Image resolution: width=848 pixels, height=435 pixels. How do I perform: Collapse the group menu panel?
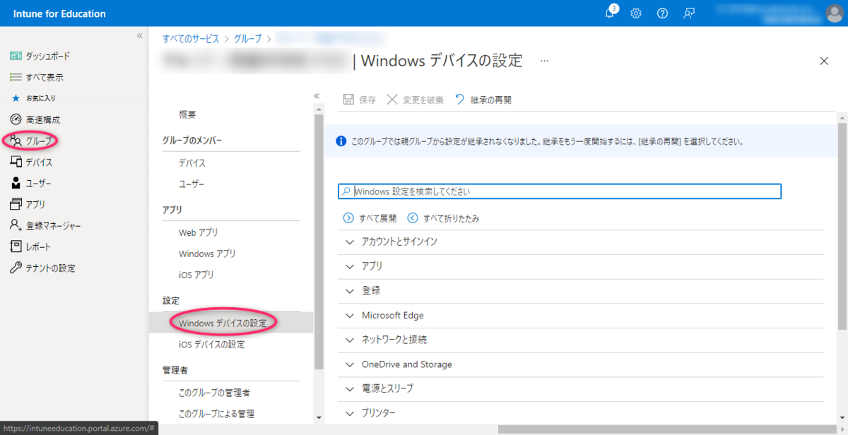(317, 96)
